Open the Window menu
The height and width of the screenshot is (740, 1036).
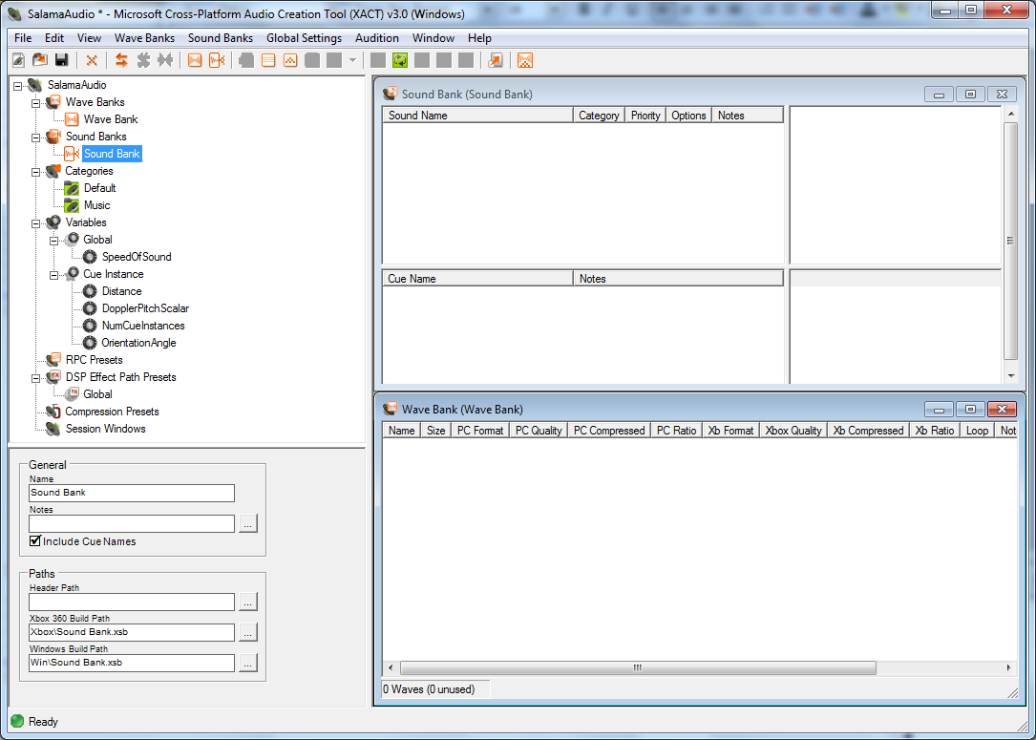click(x=433, y=37)
